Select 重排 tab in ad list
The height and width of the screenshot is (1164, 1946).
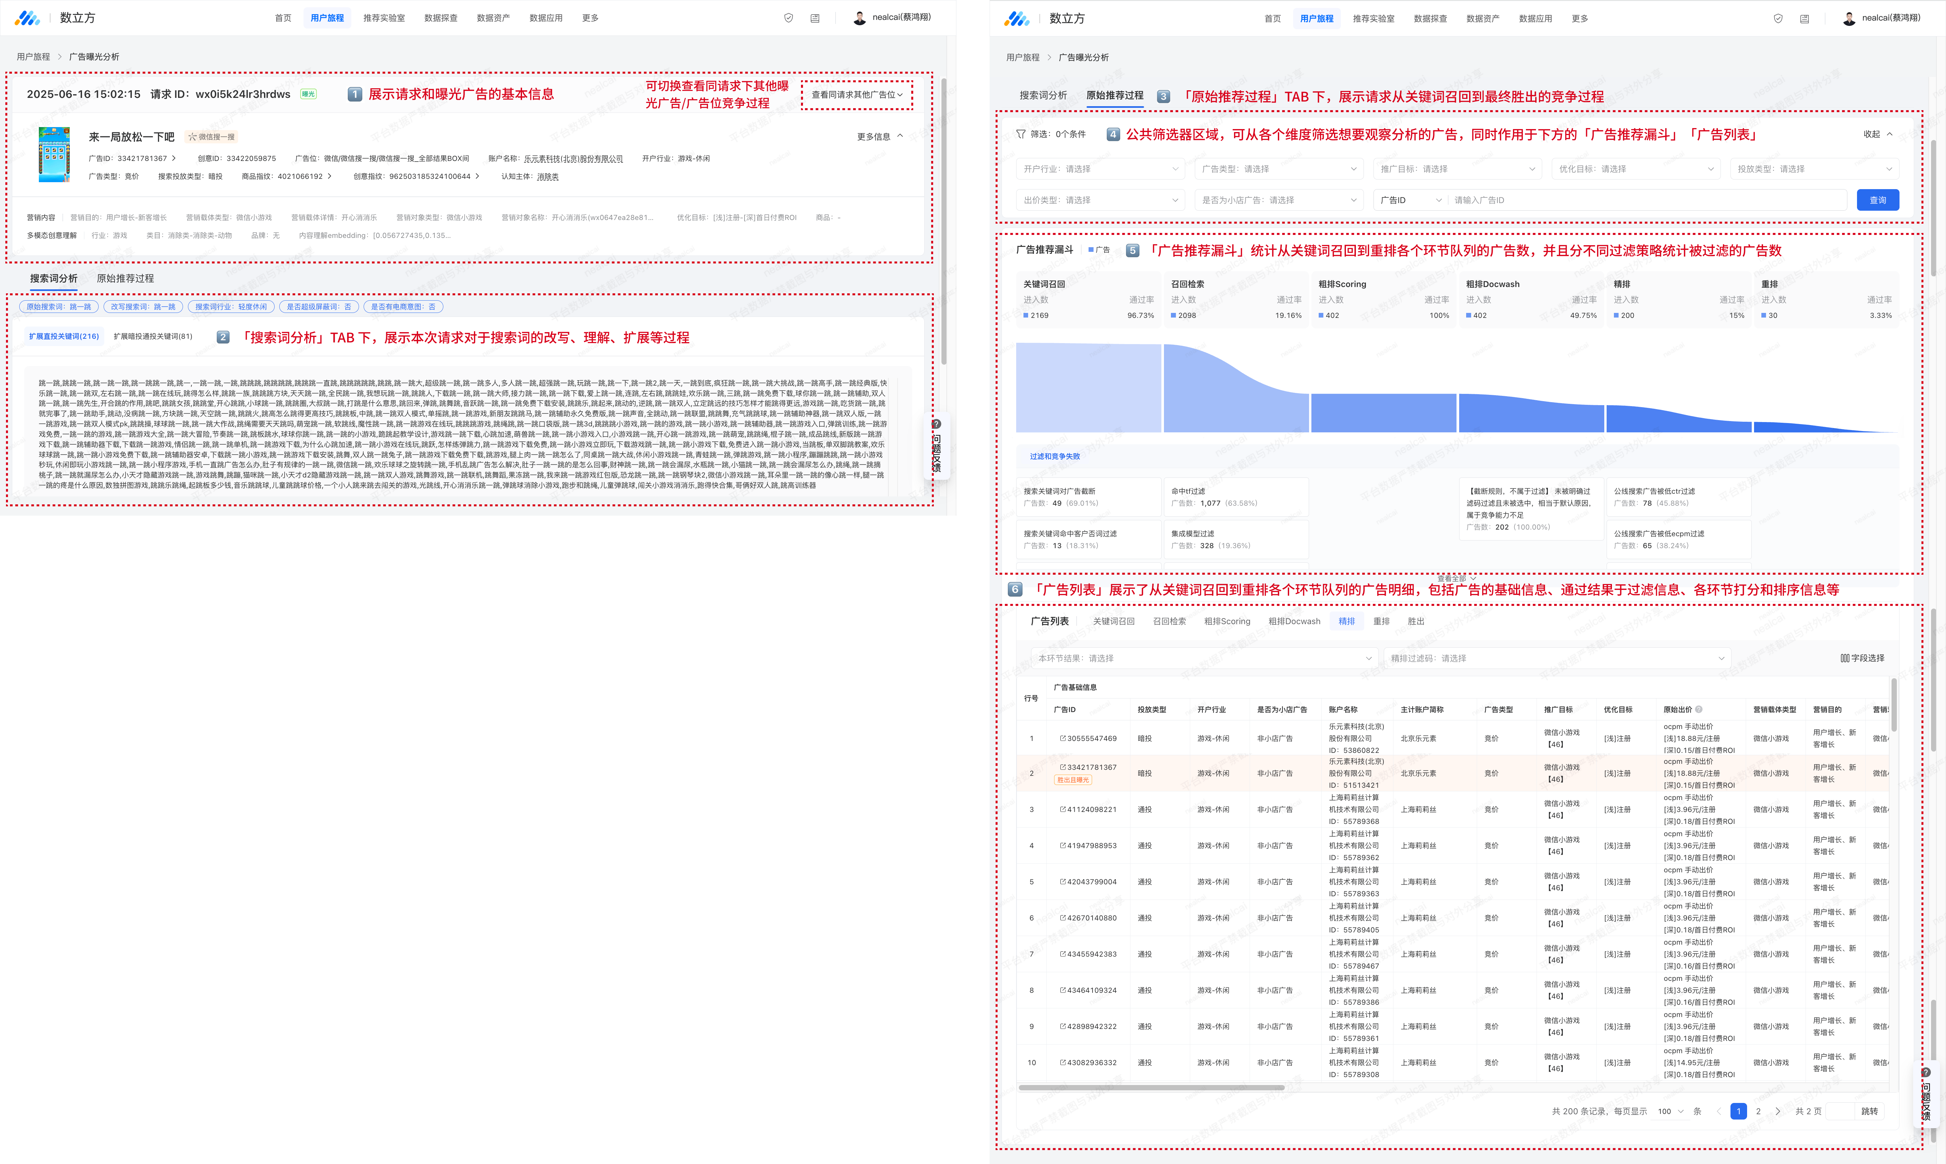tap(1381, 621)
